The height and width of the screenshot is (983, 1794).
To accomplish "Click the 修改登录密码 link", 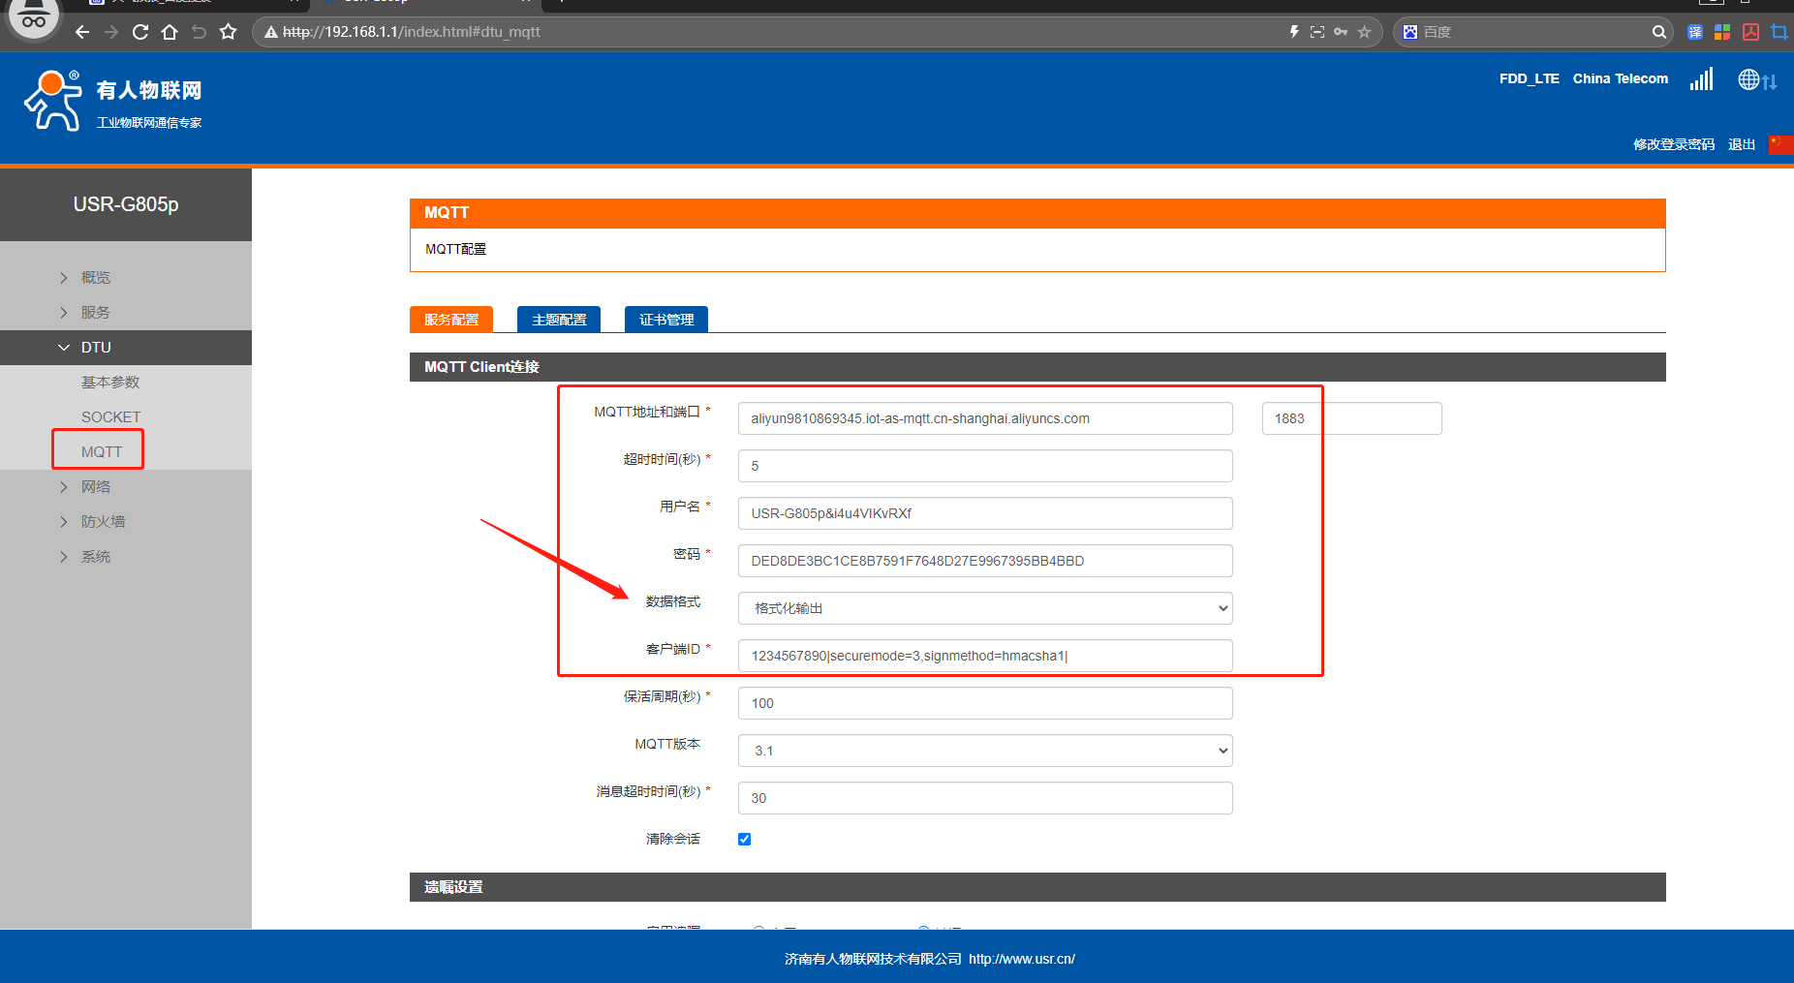I will pos(1673,144).
